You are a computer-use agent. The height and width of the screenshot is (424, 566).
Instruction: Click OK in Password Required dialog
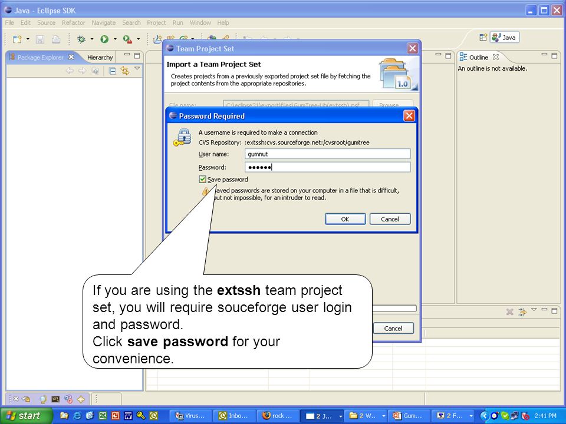click(345, 219)
